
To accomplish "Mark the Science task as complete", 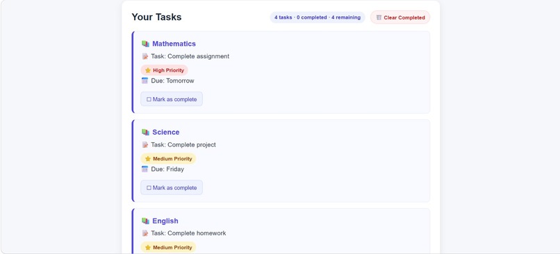I will point(172,187).
